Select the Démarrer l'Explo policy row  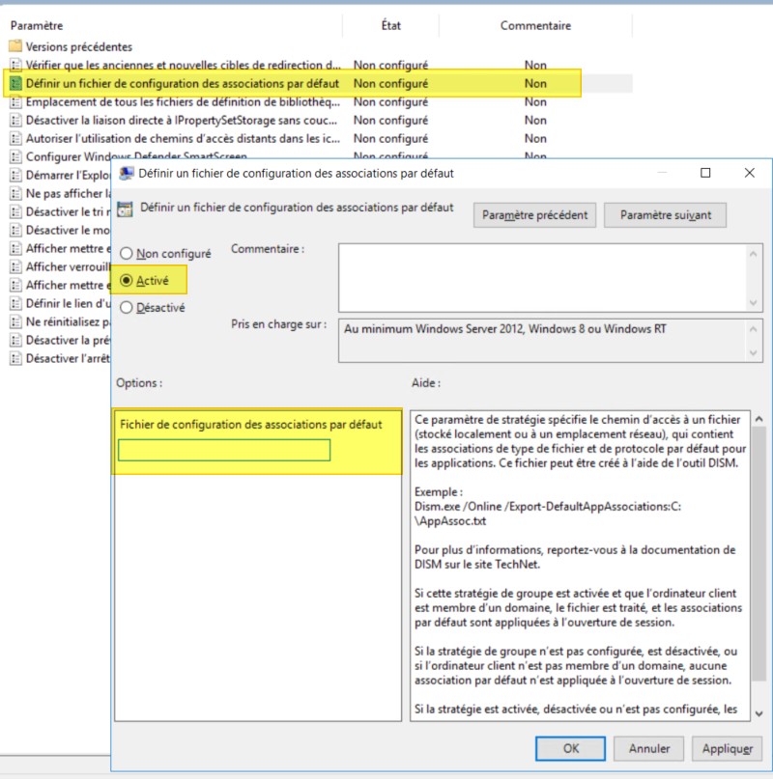pyautogui.click(x=60, y=175)
